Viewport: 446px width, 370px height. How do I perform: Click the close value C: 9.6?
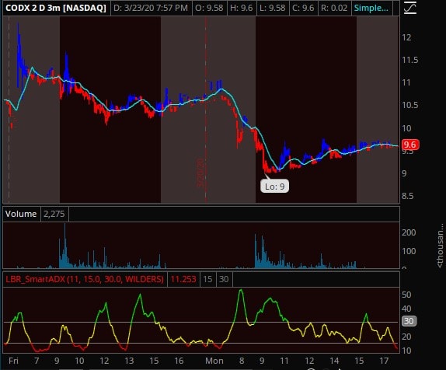[303, 8]
